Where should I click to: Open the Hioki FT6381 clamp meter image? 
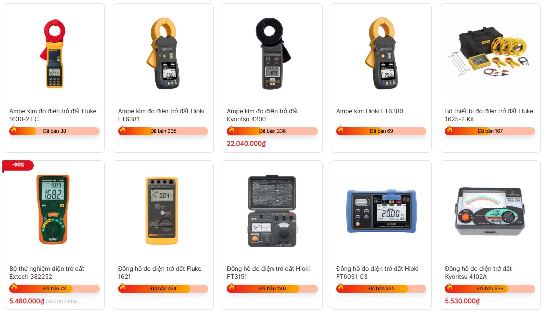pos(163,54)
